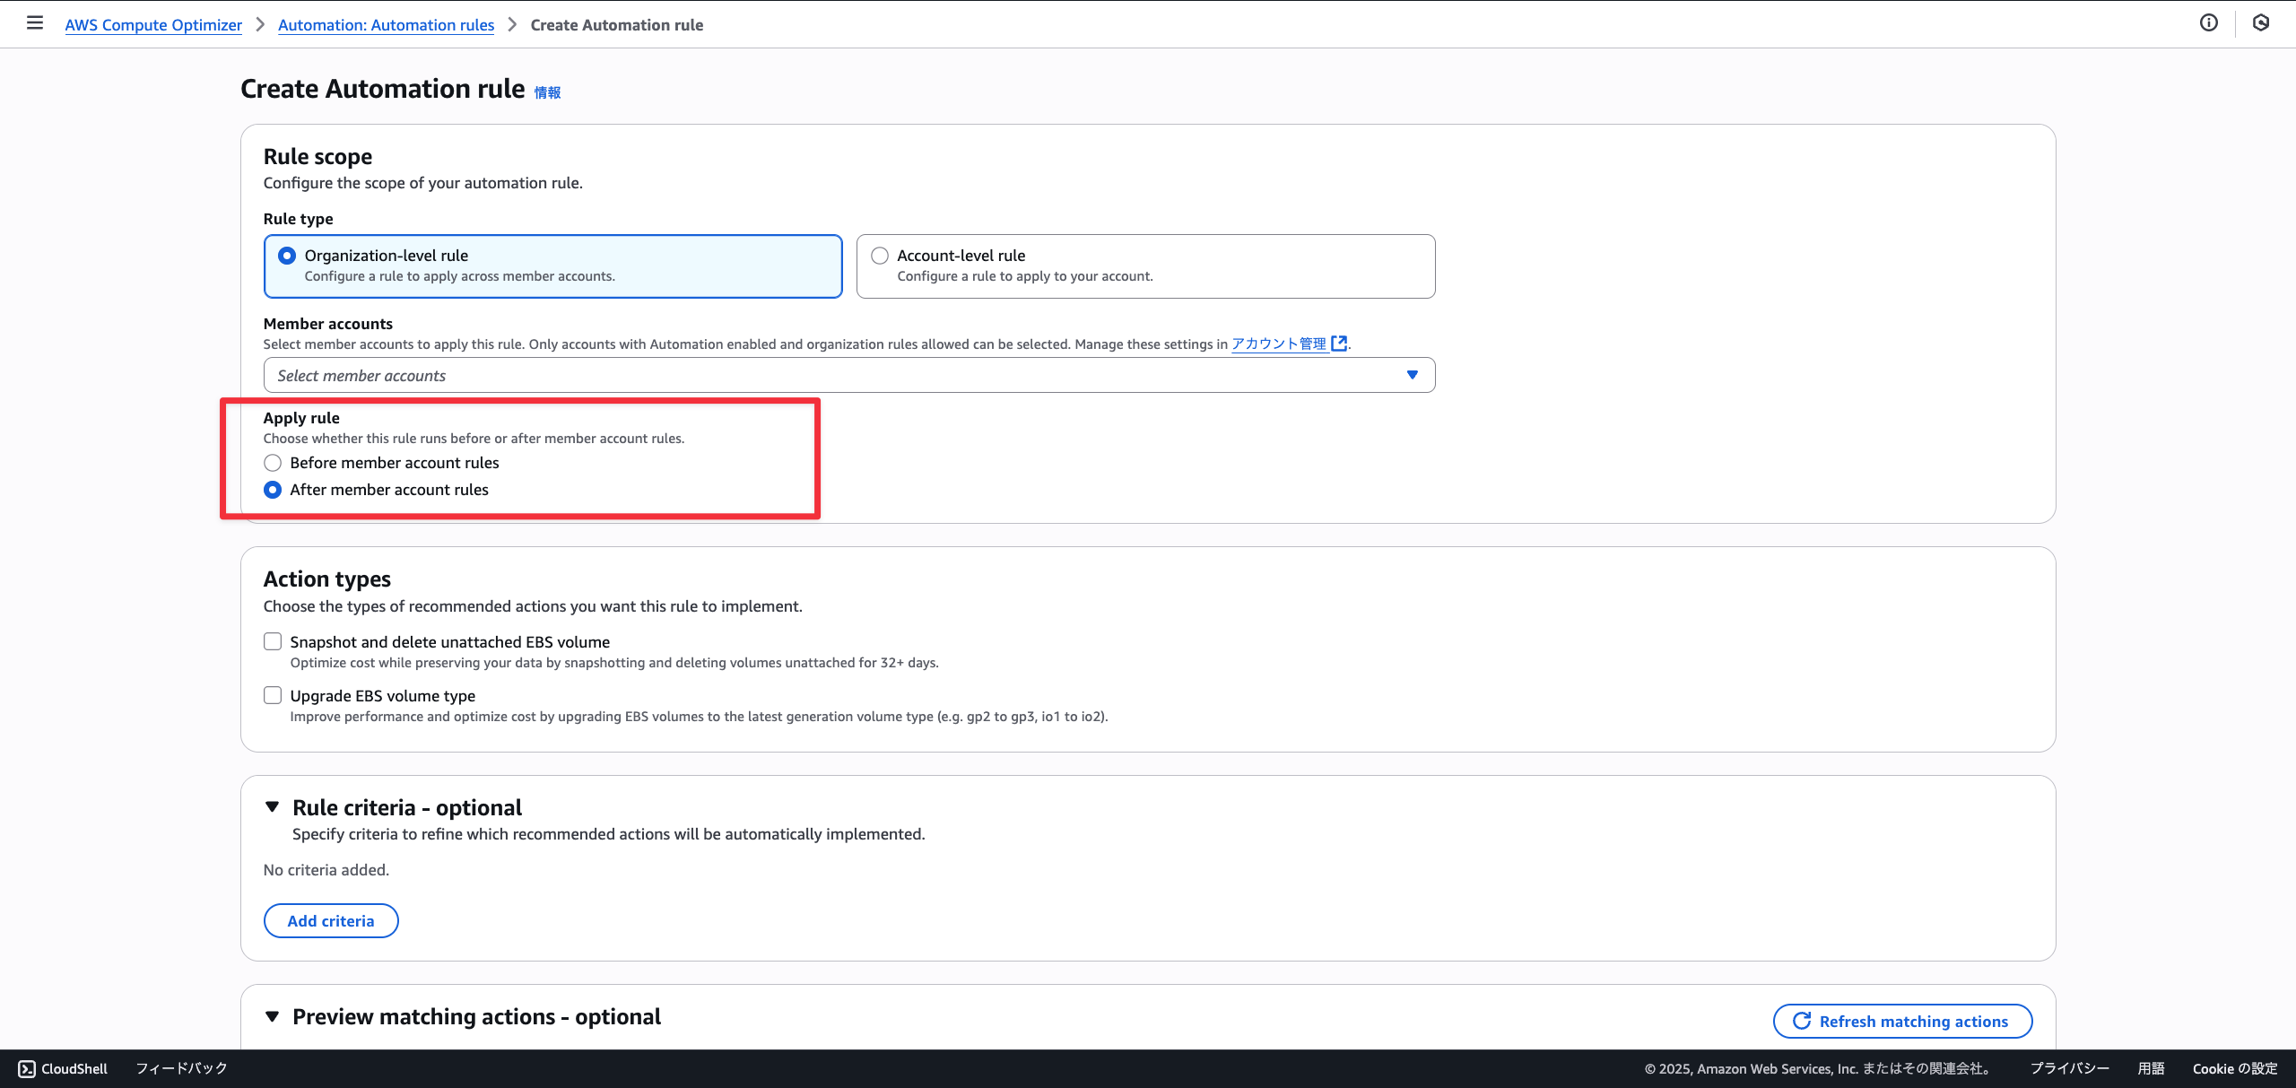The width and height of the screenshot is (2296, 1088).
Task: Click the hexagon icon at top right
Action: click(x=2261, y=23)
